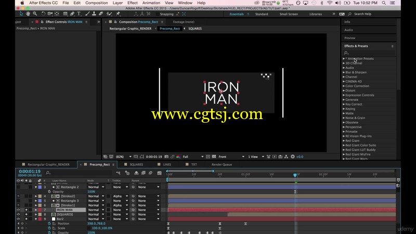Select the Eraser tool
416x234 pixels.
(x=101, y=14)
